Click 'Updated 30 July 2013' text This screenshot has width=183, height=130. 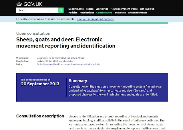(47, 61)
